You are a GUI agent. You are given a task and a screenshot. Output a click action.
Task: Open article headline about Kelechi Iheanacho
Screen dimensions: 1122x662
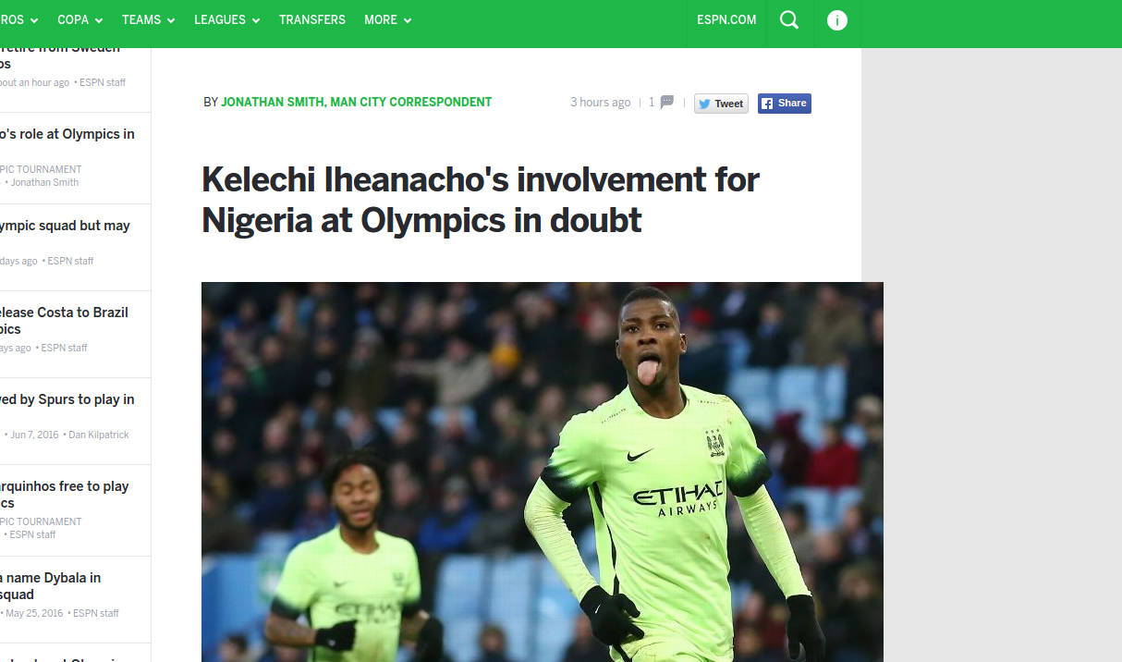481,200
